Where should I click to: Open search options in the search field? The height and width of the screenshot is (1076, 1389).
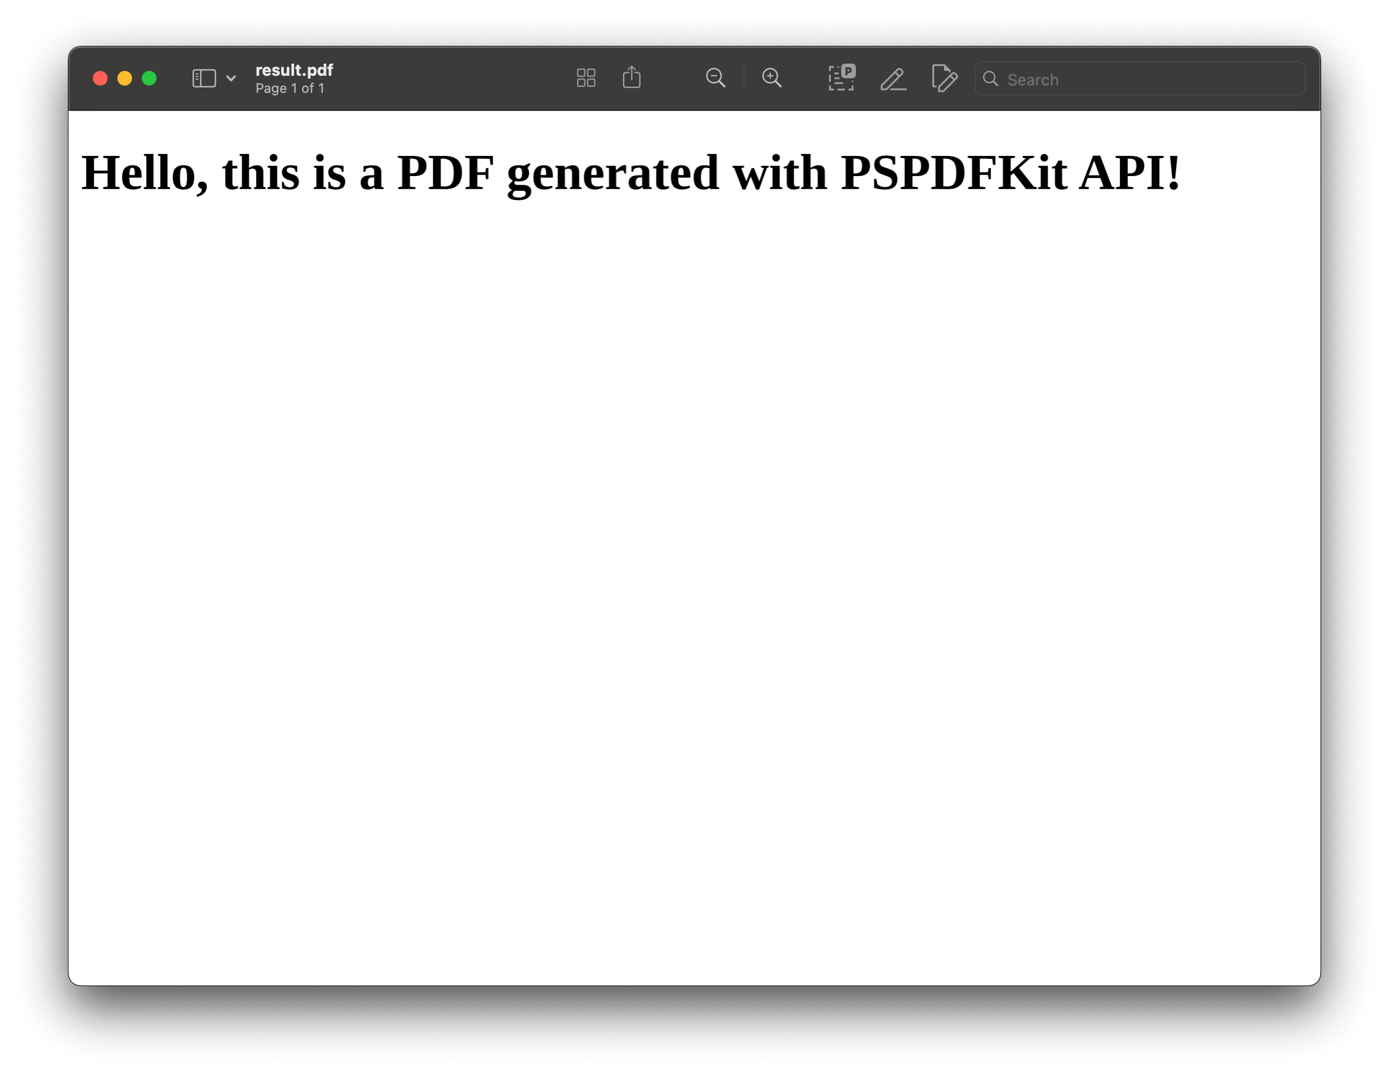990,79
